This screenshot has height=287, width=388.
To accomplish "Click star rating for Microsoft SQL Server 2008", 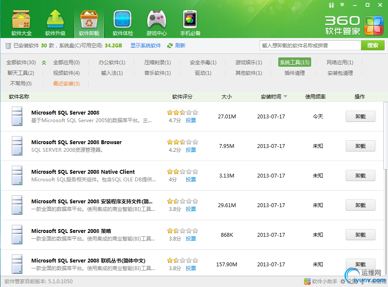I will click(182, 113).
